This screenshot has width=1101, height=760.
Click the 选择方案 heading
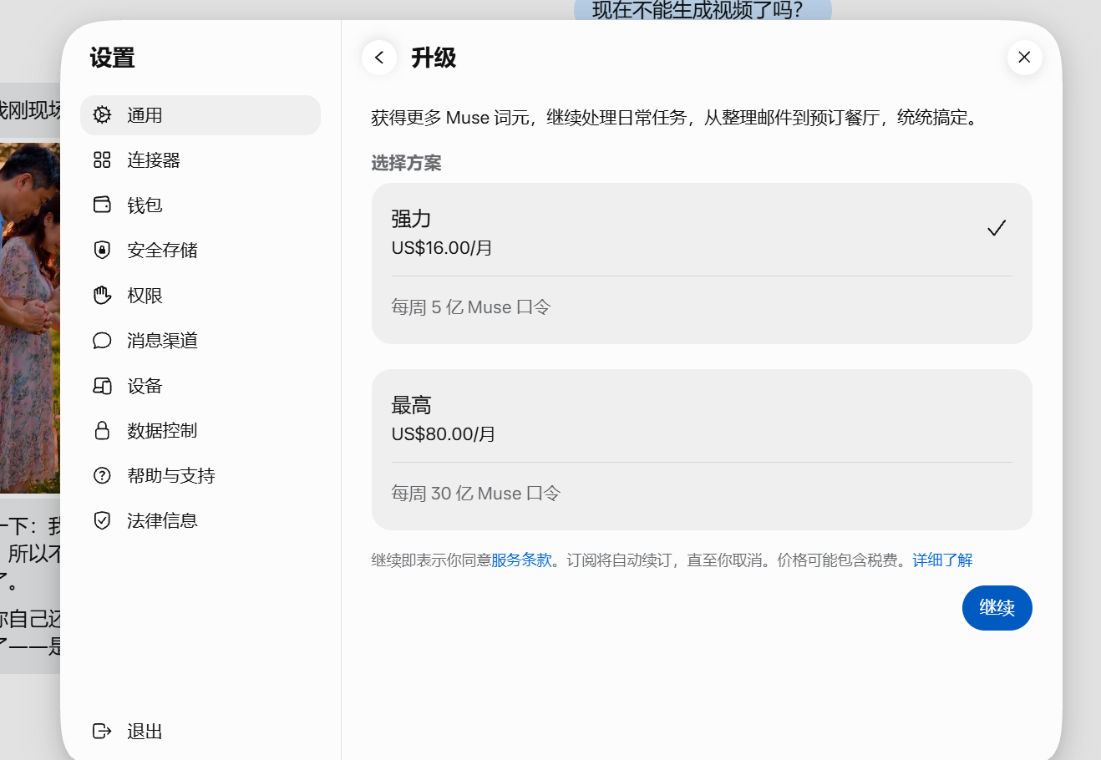[x=406, y=163]
